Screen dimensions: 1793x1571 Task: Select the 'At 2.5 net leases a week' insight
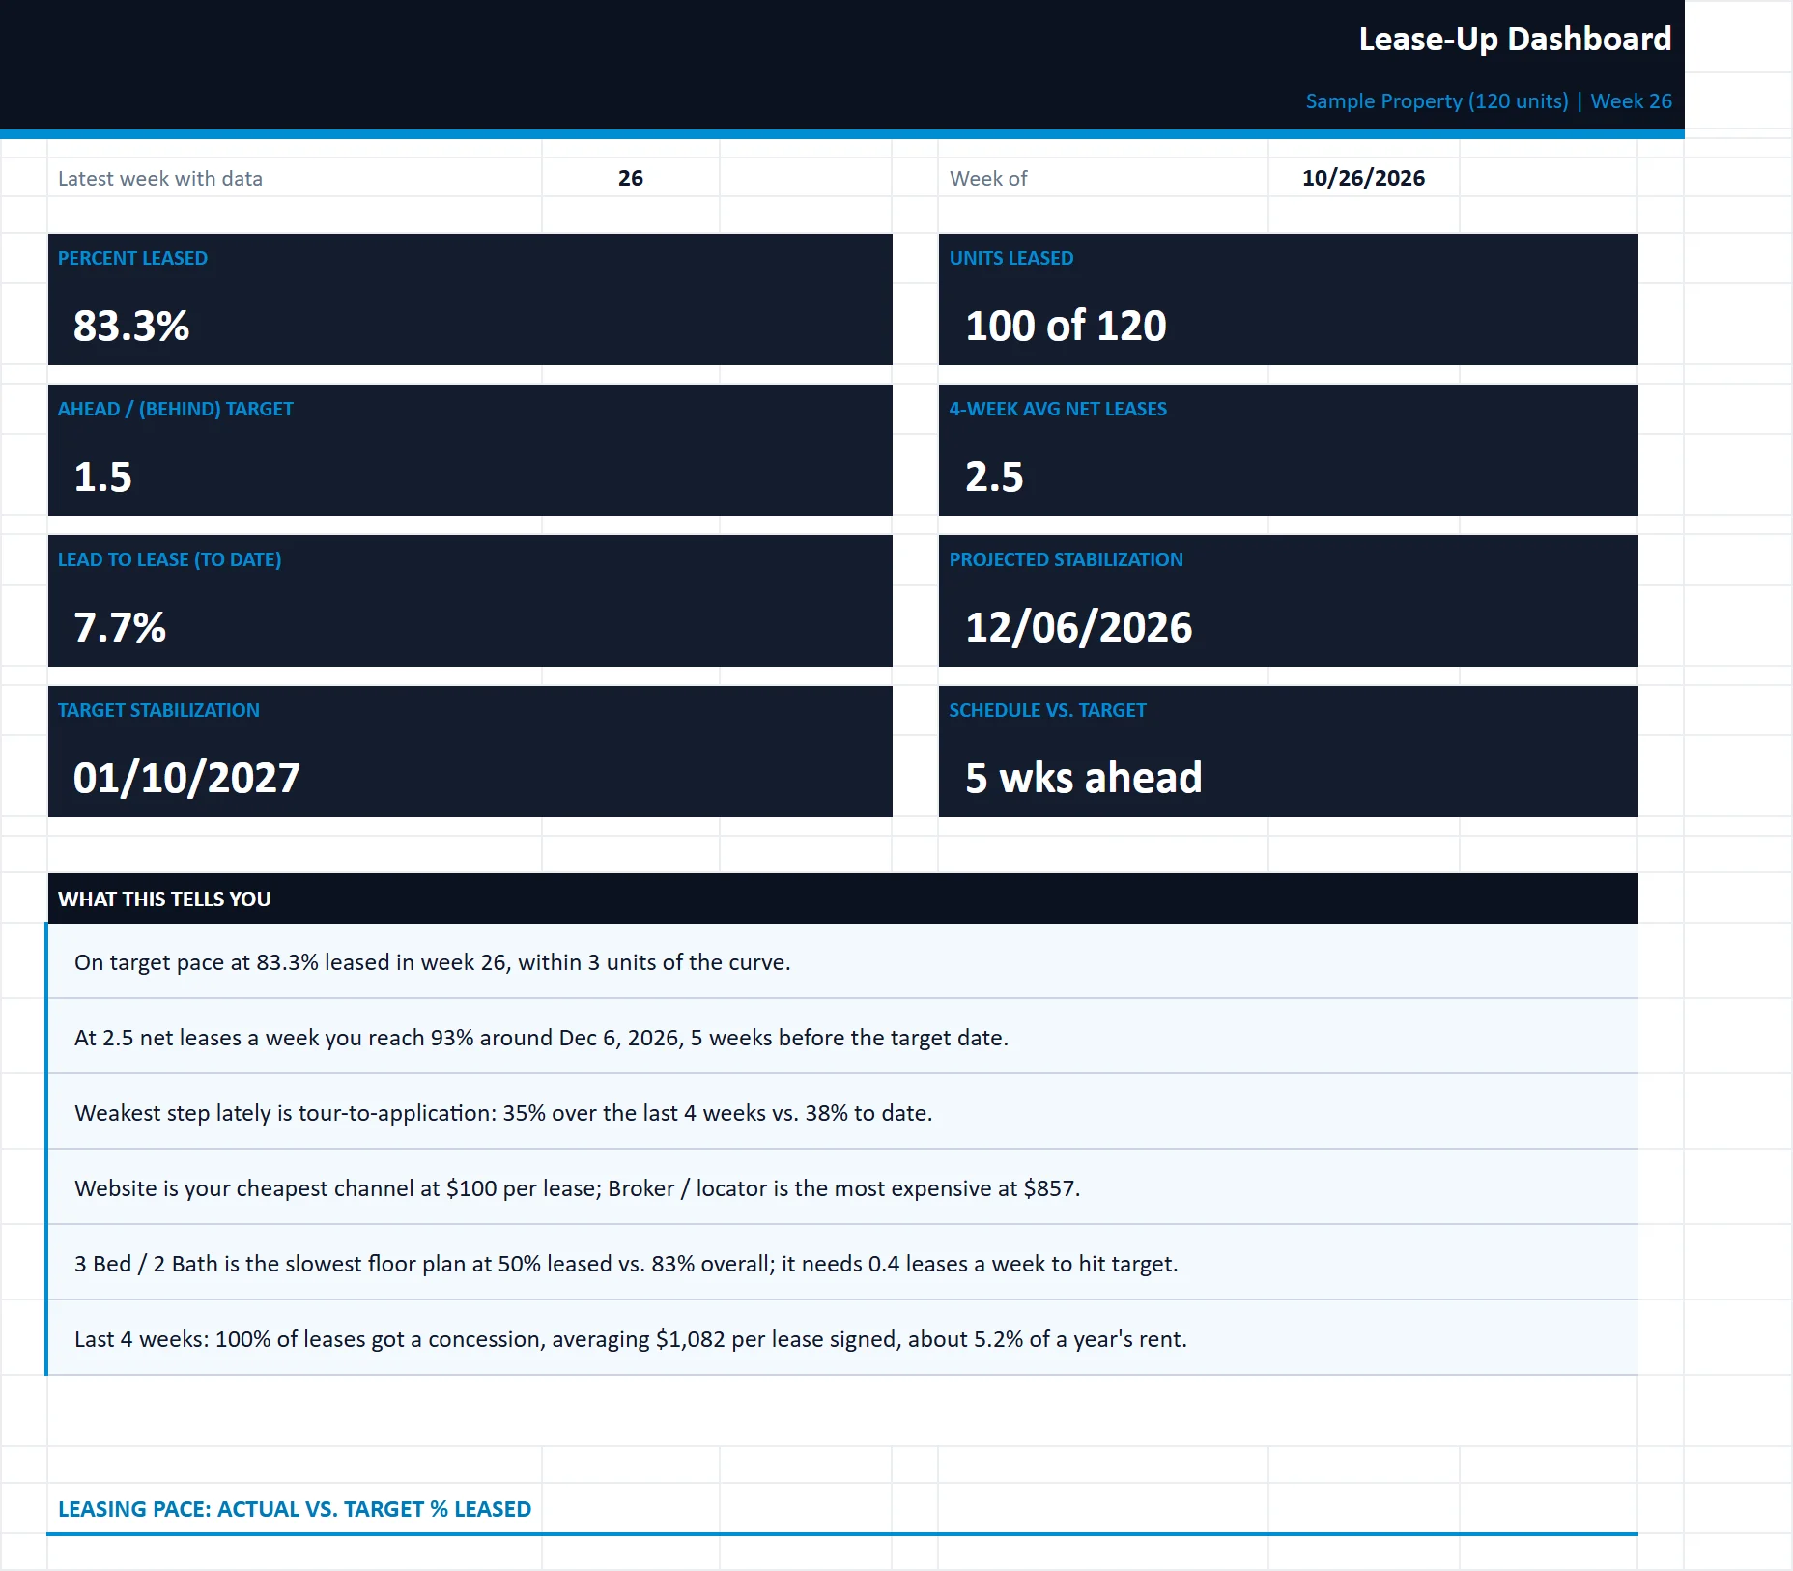click(842, 1037)
